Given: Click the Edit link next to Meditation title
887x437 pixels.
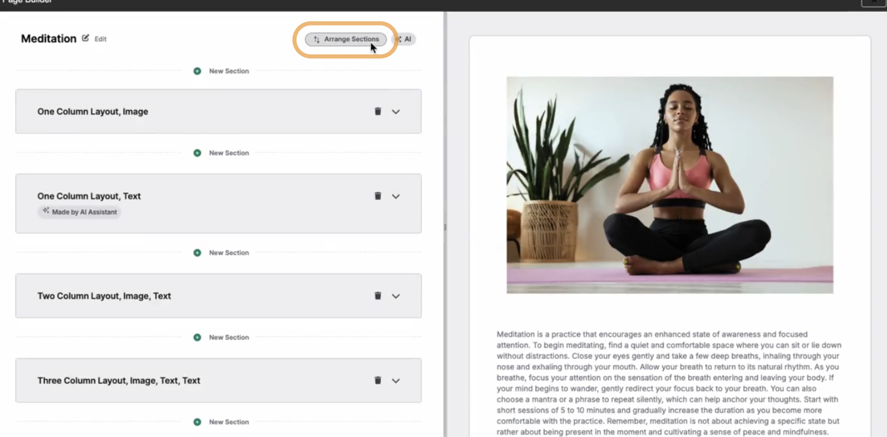Looking at the screenshot, I should [x=101, y=39].
